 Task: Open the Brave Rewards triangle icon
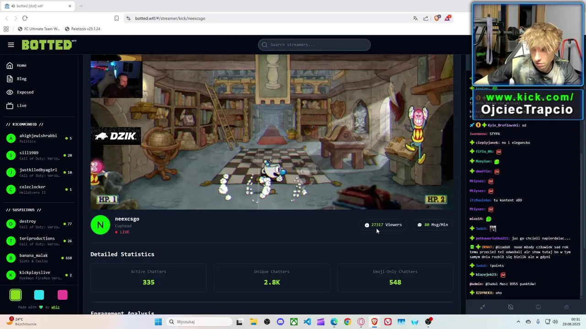(448, 18)
